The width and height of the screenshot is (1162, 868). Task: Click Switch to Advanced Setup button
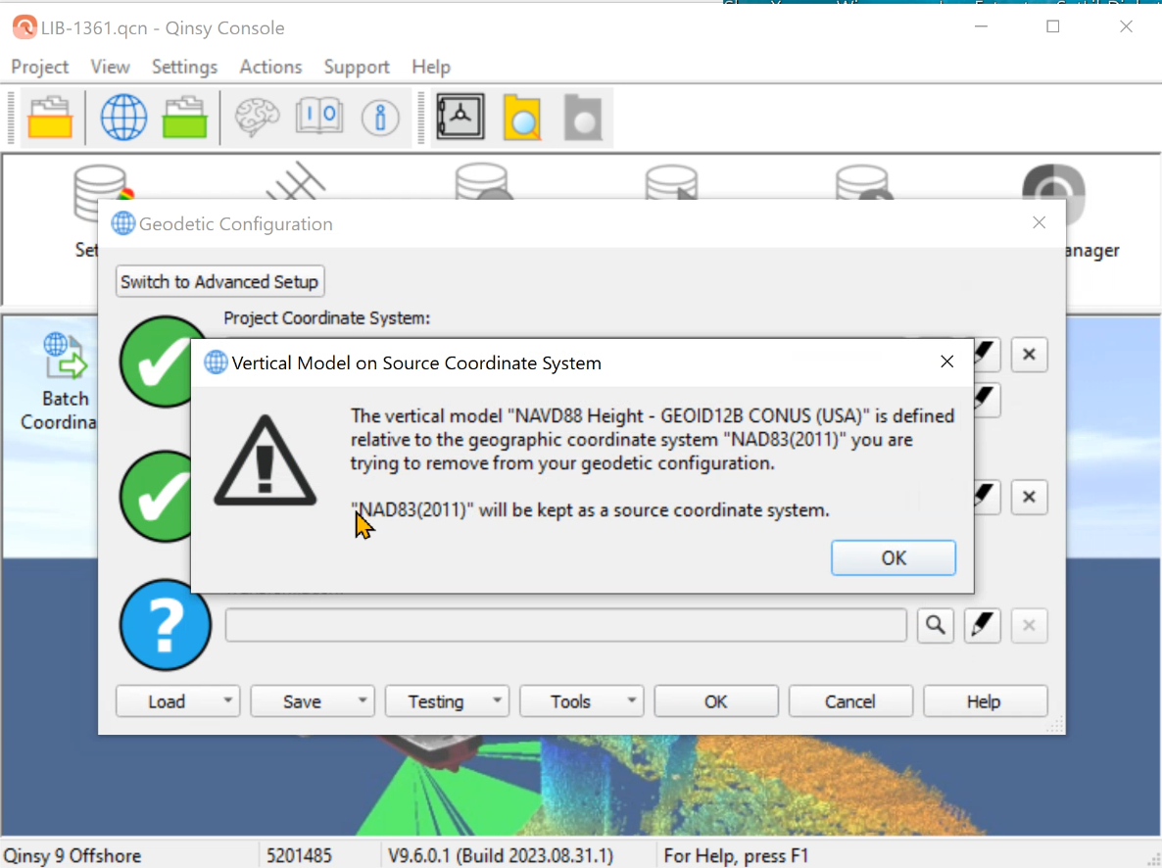coord(219,282)
